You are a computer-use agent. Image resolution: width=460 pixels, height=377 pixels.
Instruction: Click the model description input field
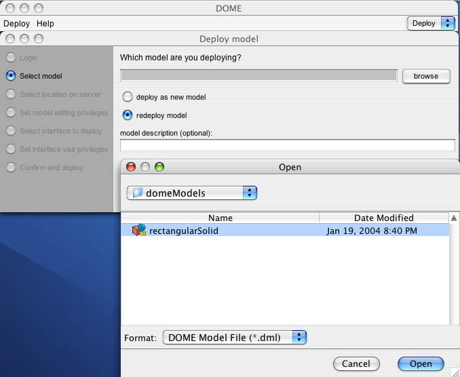click(288, 145)
